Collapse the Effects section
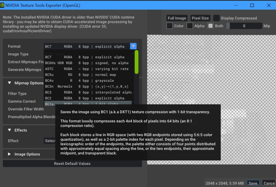The width and height of the screenshot is (276, 187). 10,130
